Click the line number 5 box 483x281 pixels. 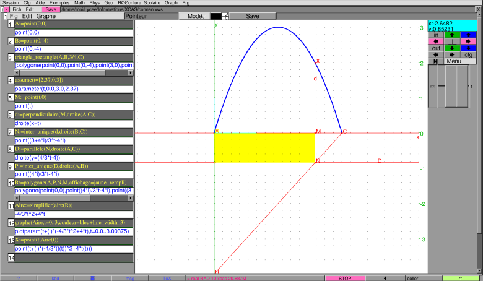[11, 98]
